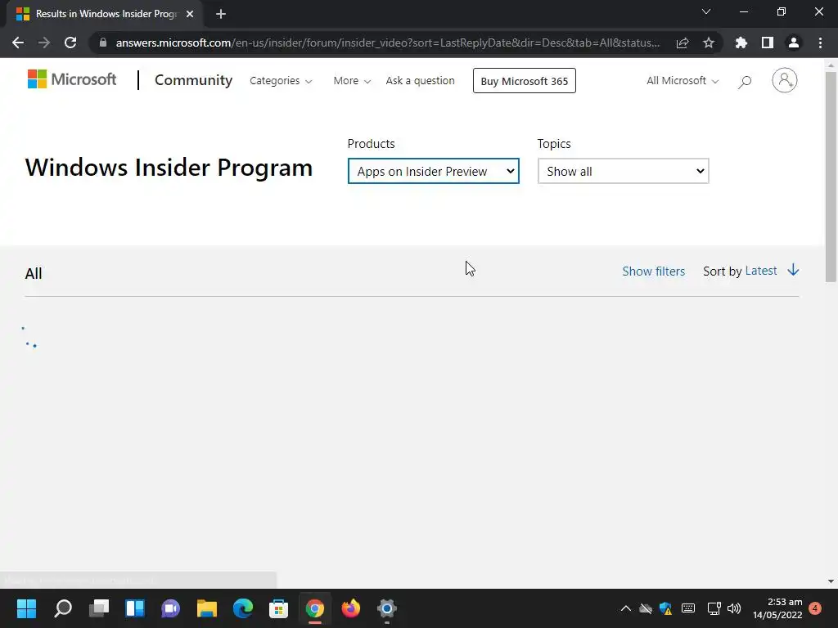The image size is (838, 628).
Task: Open OneDrive tray icon
Action: pyautogui.click(x=646, y=608)
